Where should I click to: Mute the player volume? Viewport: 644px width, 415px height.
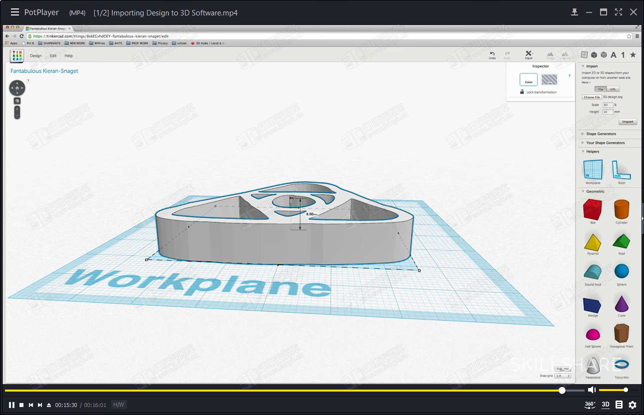coord(592,390)
